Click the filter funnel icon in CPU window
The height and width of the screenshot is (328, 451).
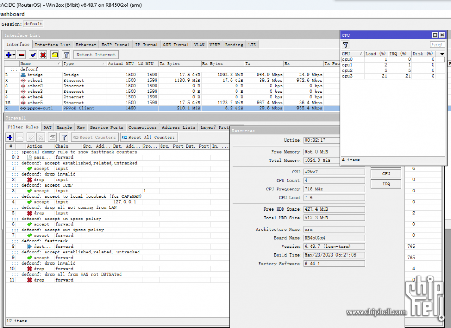click(x=346, y=45)
